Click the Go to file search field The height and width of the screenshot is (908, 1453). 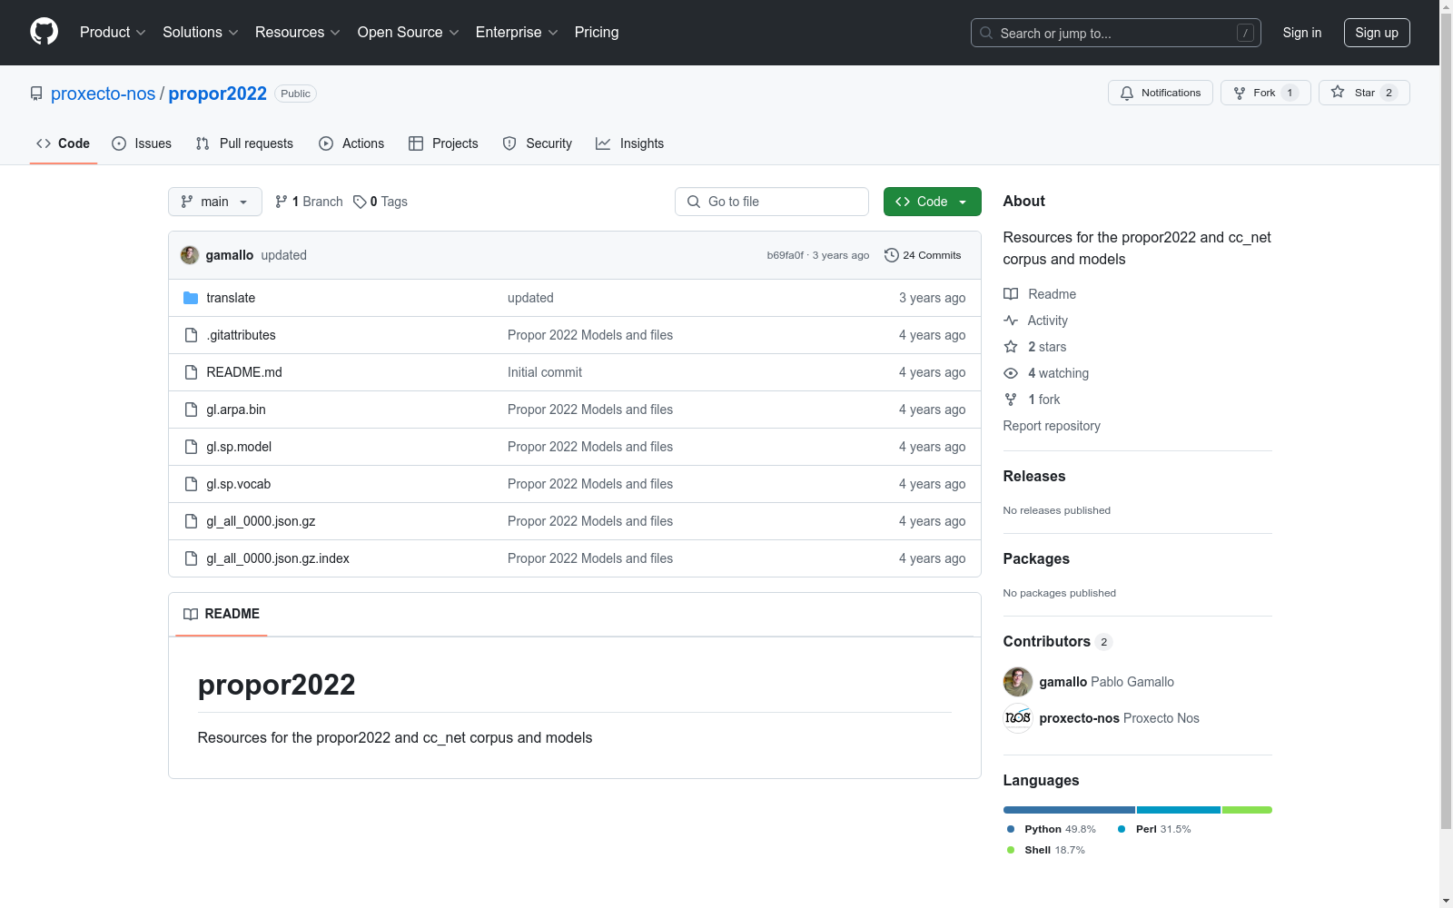click(772, 202)
